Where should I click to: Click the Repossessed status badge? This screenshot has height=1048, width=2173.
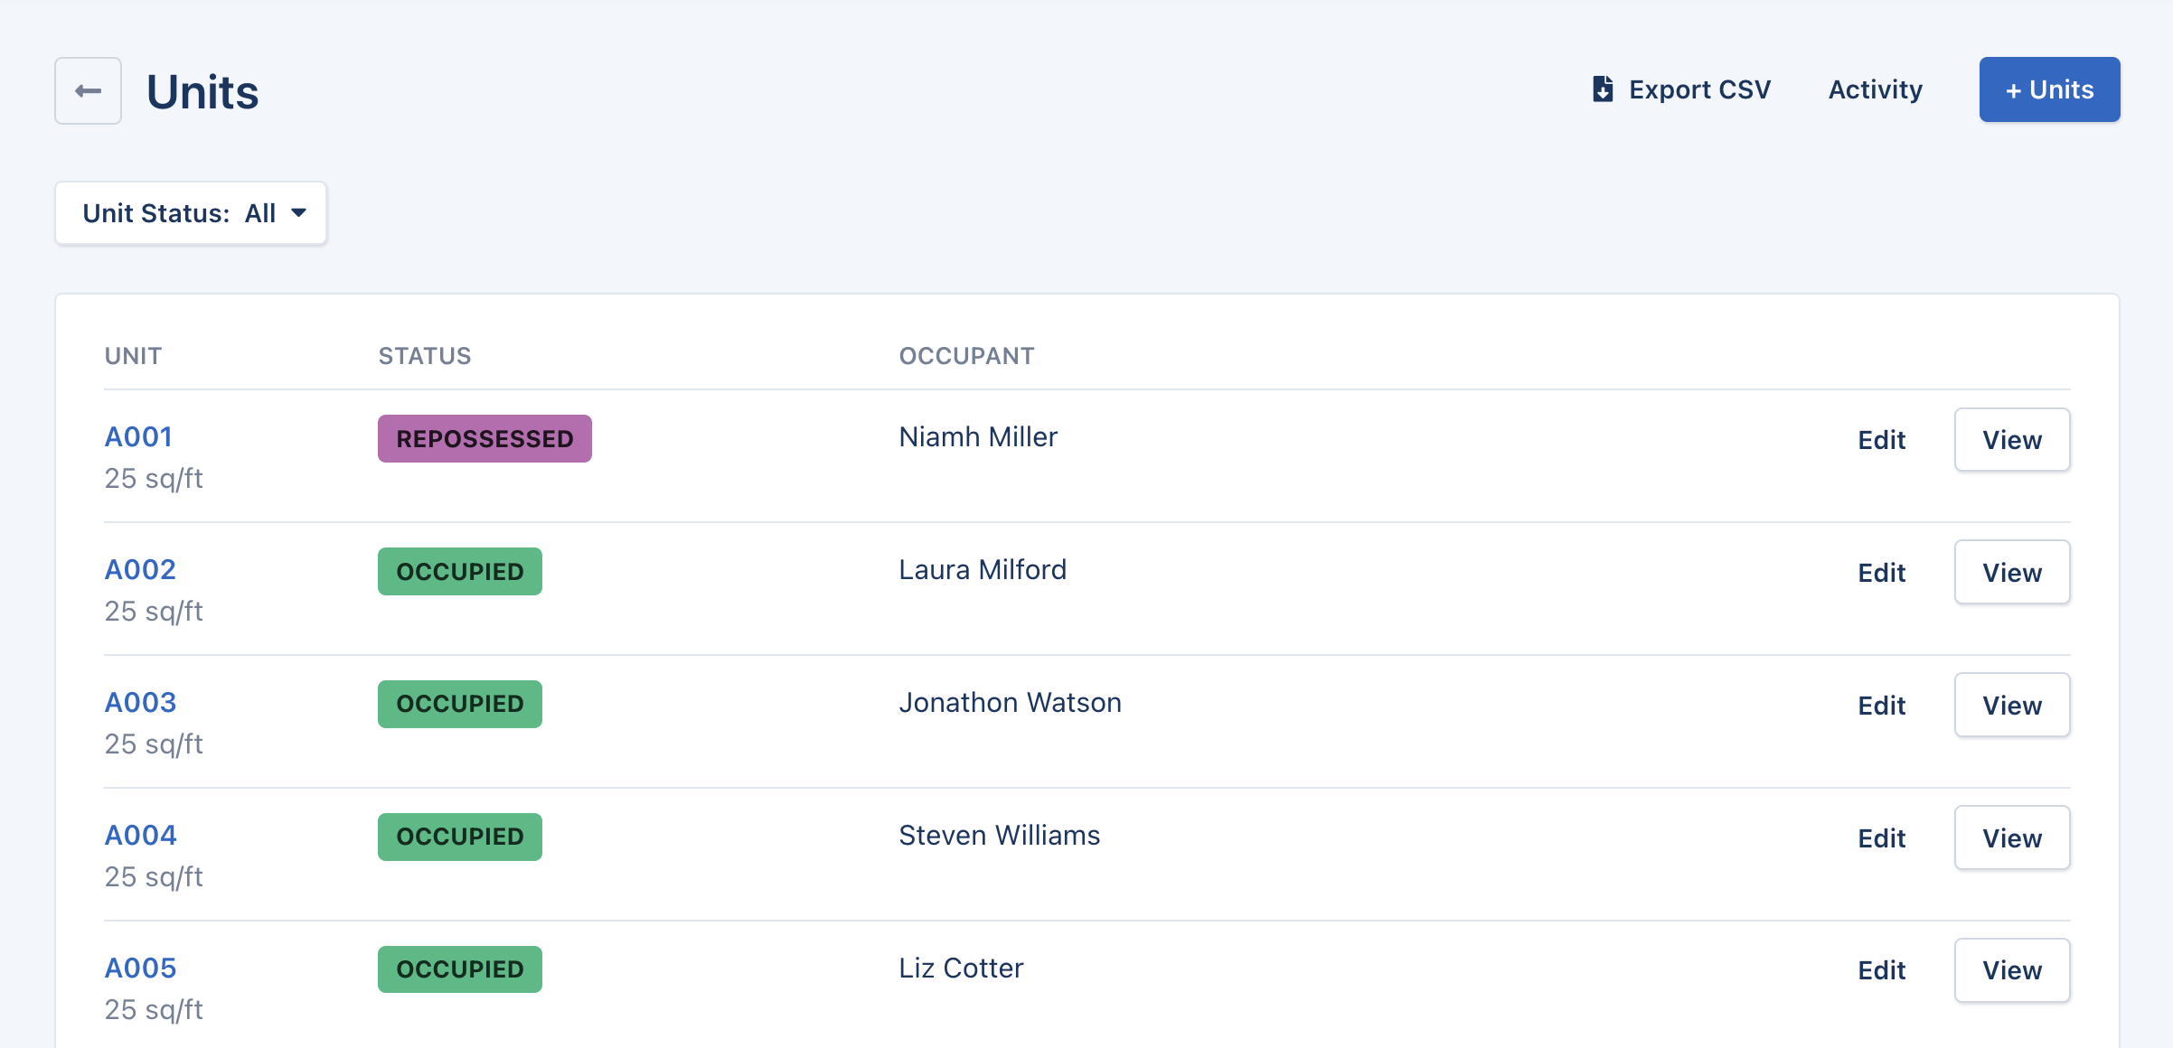484,439
